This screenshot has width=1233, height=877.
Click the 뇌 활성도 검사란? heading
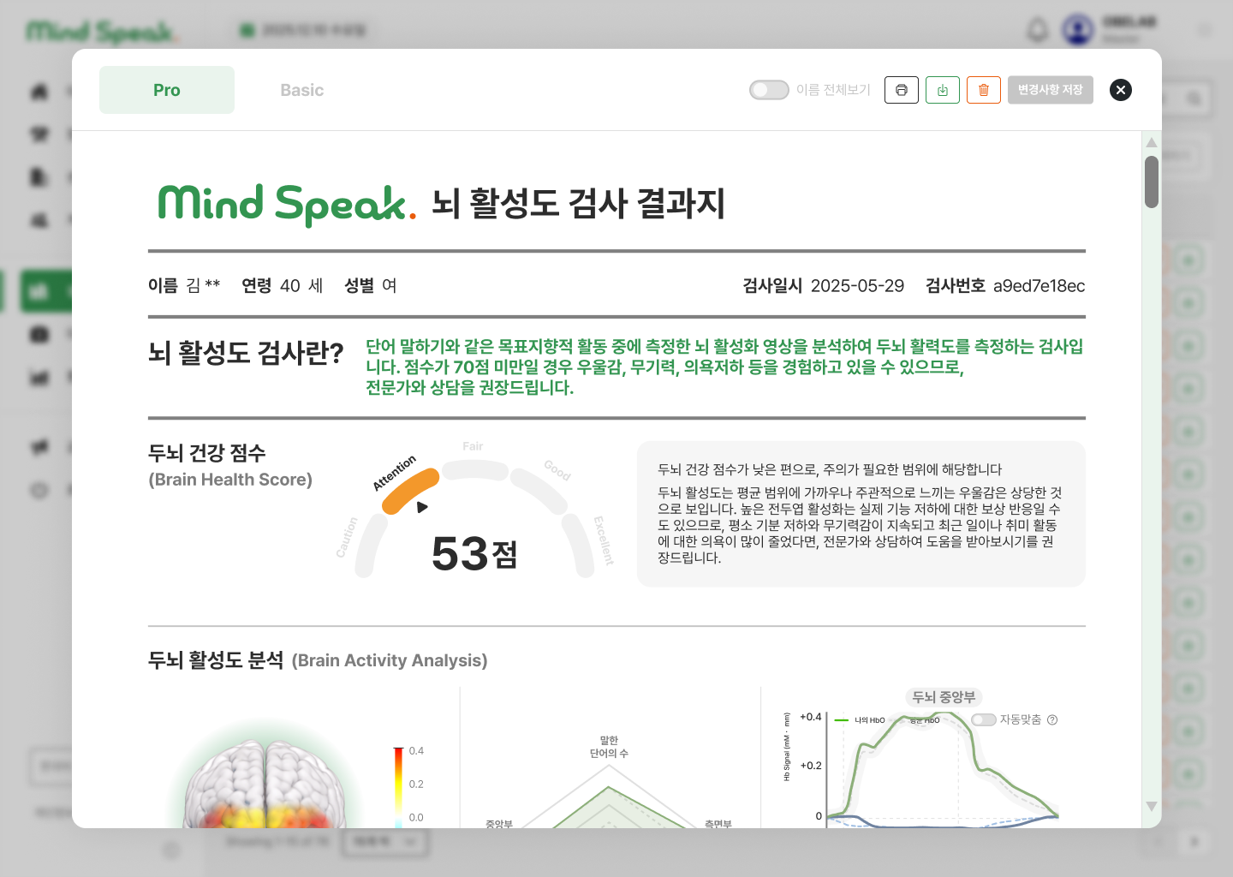(x=246, y=352)
